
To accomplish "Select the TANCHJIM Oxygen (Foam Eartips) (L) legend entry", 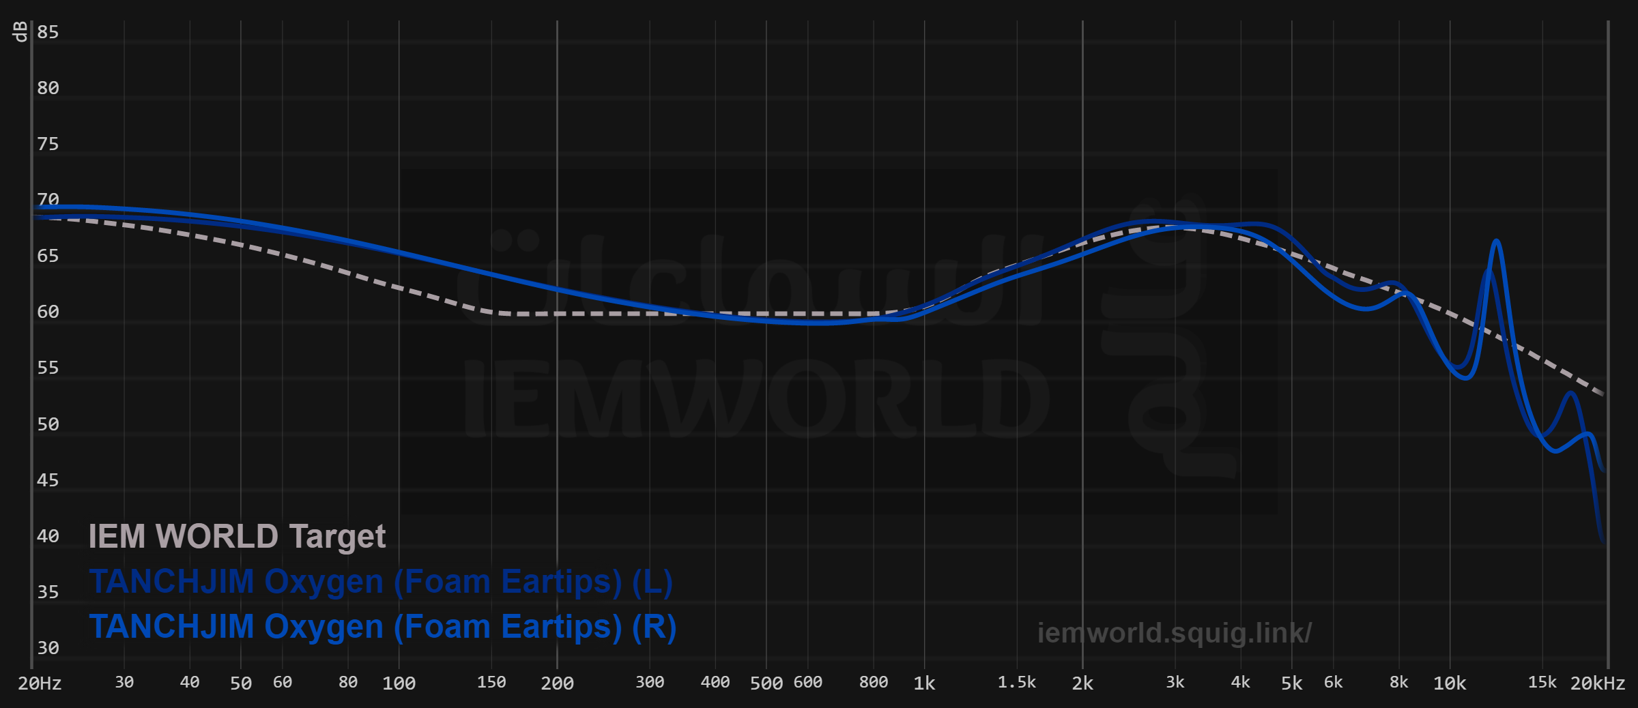I will tap(381, 582).
